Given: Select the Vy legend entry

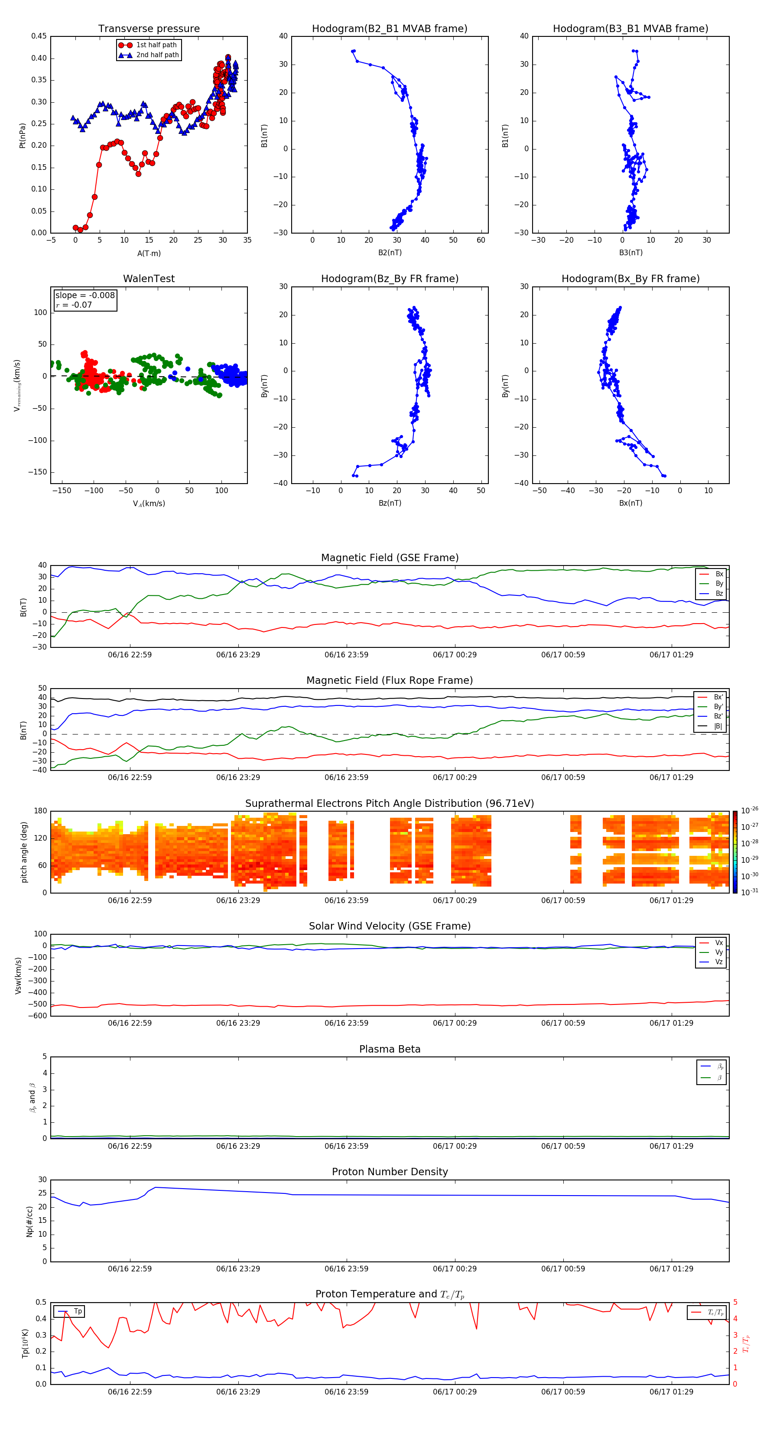Looking at the screenshot, I should point(711,952).
